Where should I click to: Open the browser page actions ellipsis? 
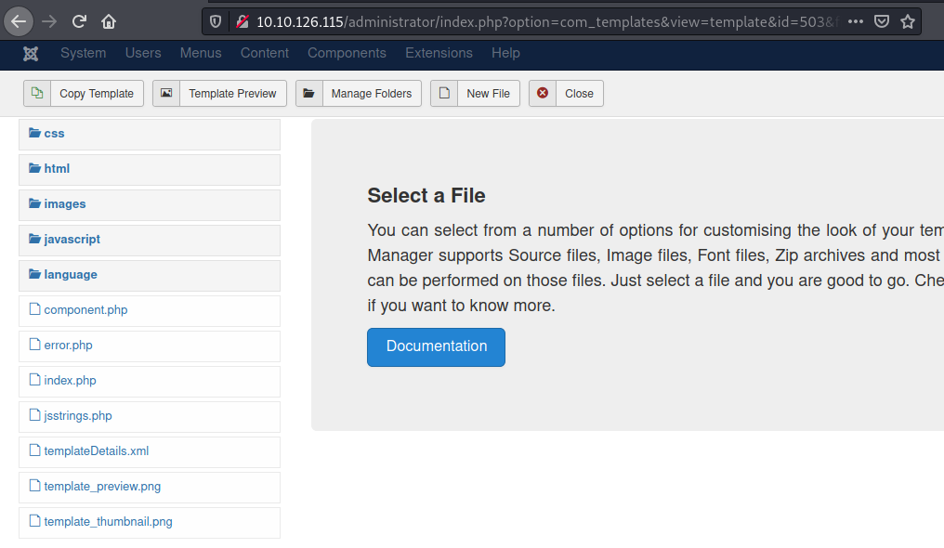(856, 20)
